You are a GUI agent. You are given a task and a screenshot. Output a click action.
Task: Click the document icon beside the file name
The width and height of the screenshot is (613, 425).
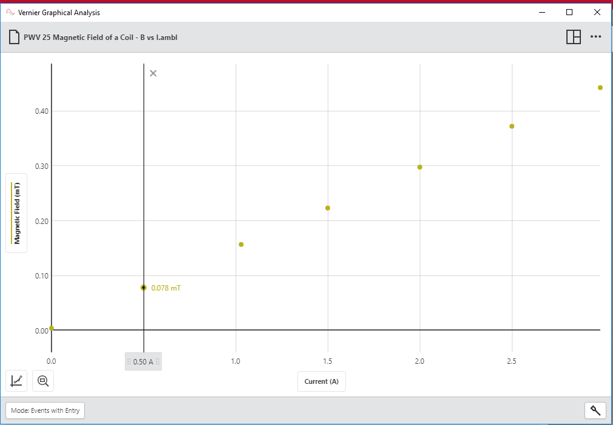tap(13, 36)
